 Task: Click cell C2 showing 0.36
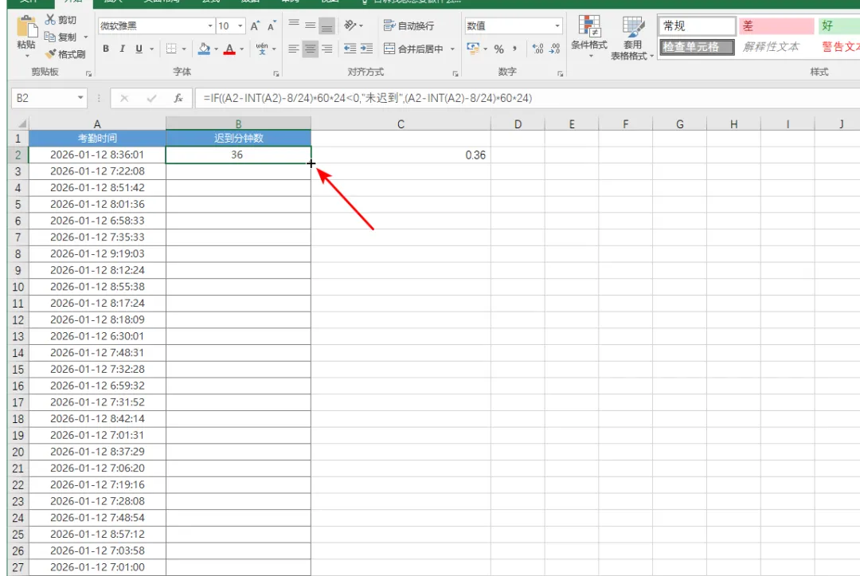[x=401, y=155]
